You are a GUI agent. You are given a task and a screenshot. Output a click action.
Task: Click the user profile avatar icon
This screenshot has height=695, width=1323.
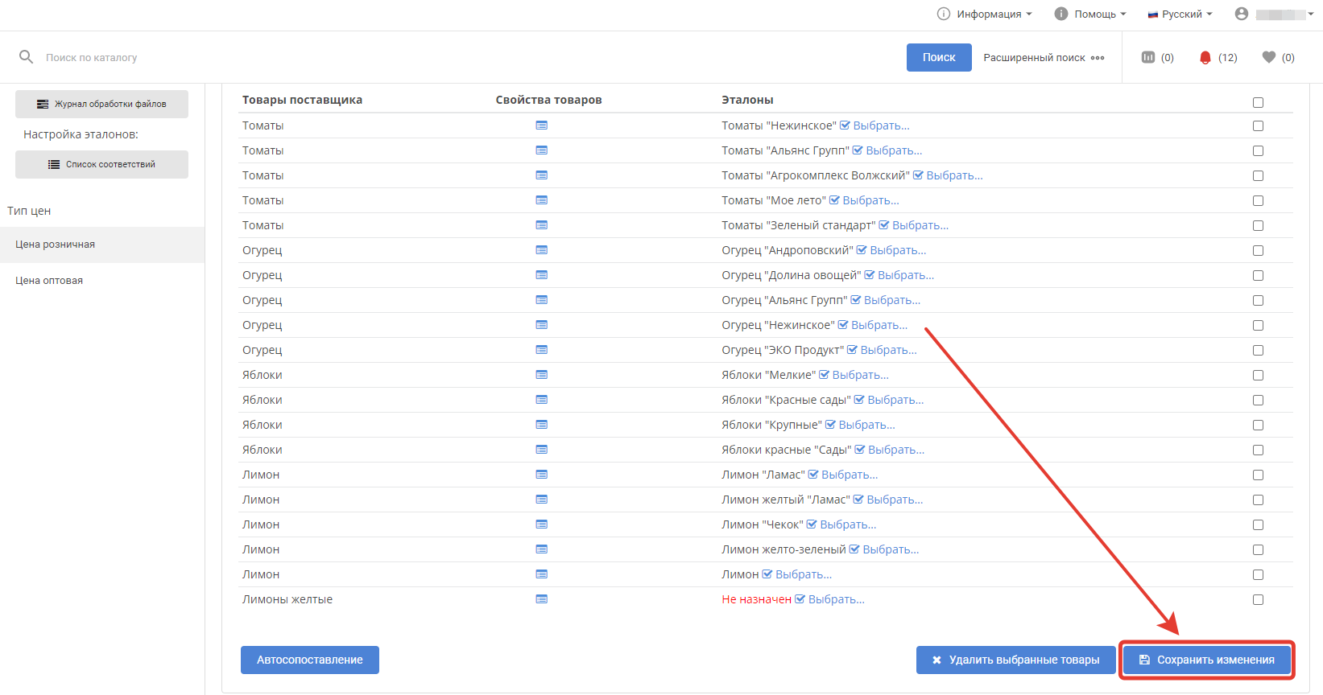point(1242,14)
